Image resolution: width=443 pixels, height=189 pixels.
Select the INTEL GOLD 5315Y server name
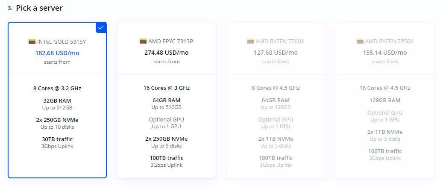(61, 41)
